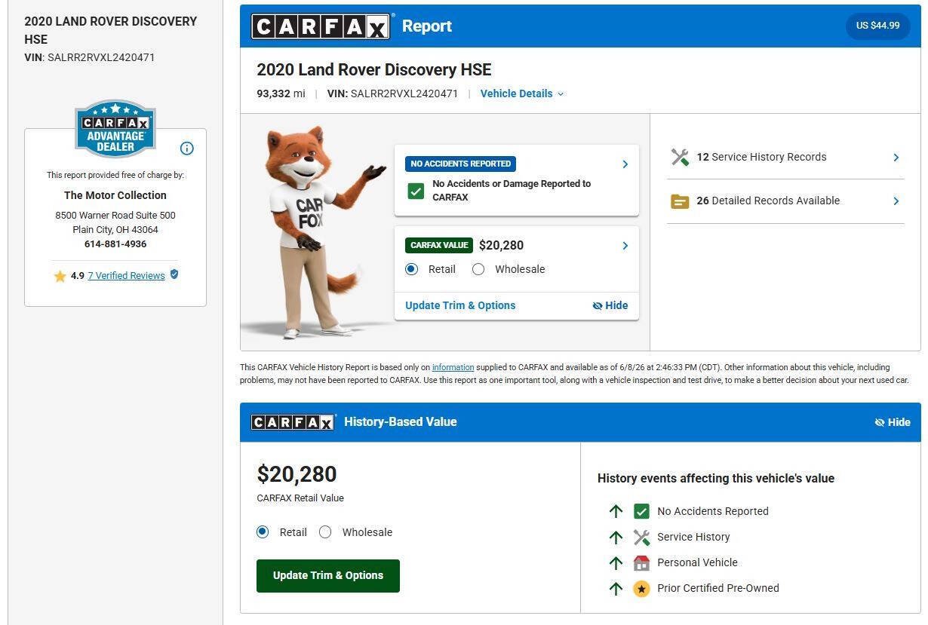The image size is (928, 625).
Task: Open the 26 Detailed Records Available chevron
Action: coord(896,201)
